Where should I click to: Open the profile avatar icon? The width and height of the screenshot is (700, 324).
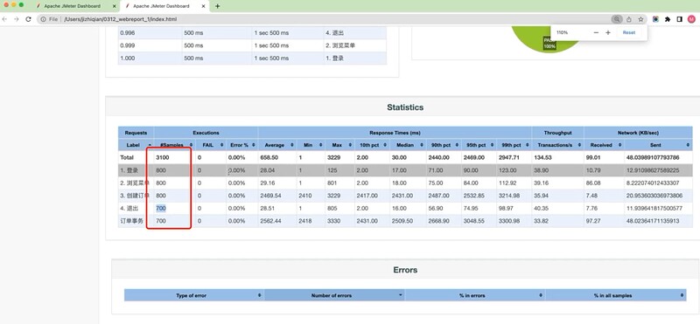tap(691, 19)
